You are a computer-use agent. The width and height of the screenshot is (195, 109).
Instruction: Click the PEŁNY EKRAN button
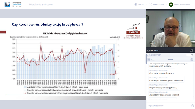point(158,5)
